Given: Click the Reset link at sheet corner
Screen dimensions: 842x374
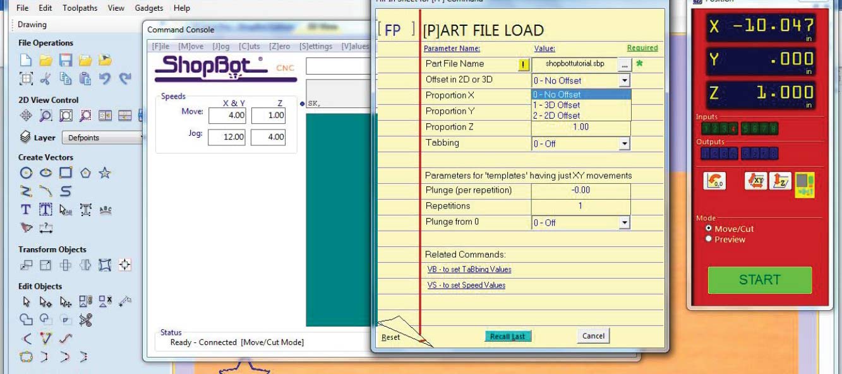Looking at the screenshot, I should pos(391,337).
